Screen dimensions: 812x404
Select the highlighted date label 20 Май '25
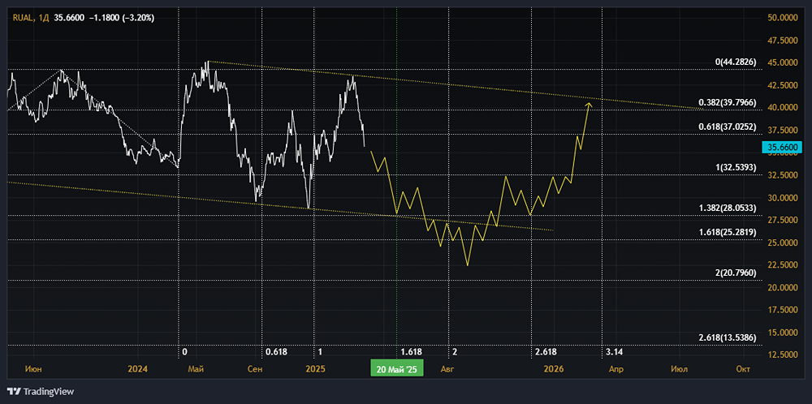click(398, 369)
